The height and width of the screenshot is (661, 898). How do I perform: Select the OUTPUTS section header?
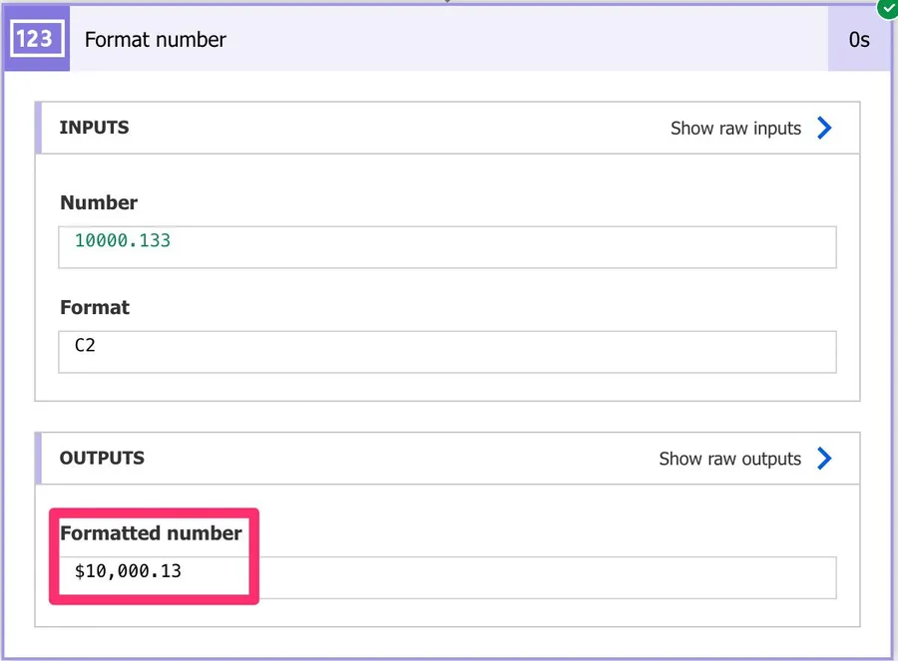pyautogui.click(x=102, y=459)
